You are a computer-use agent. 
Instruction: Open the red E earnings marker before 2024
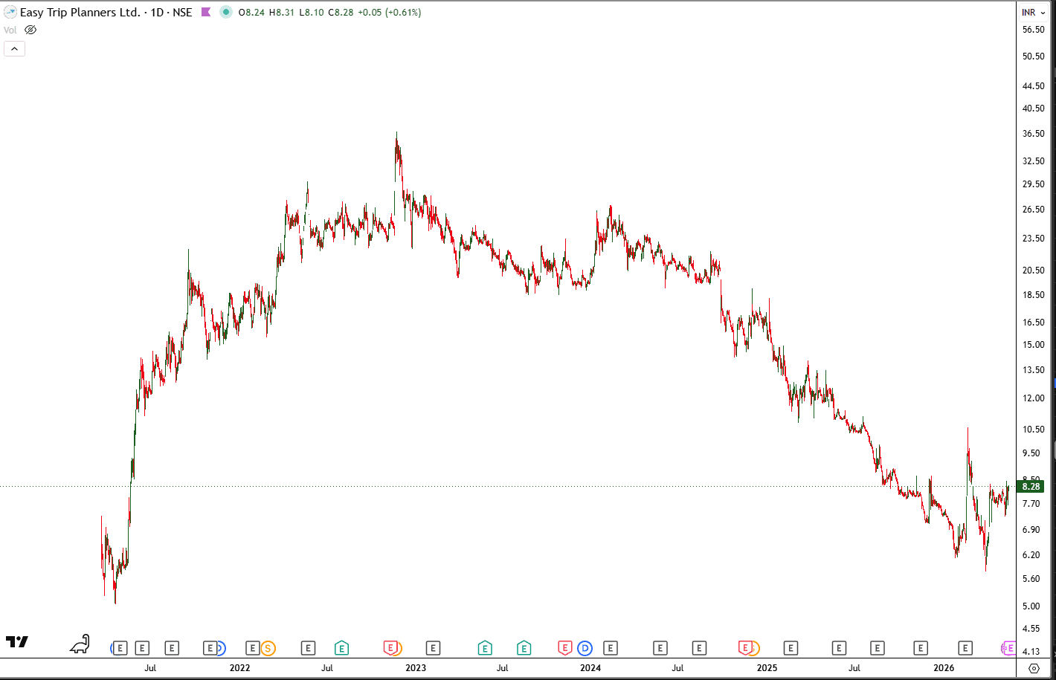[x=565, y=648]
